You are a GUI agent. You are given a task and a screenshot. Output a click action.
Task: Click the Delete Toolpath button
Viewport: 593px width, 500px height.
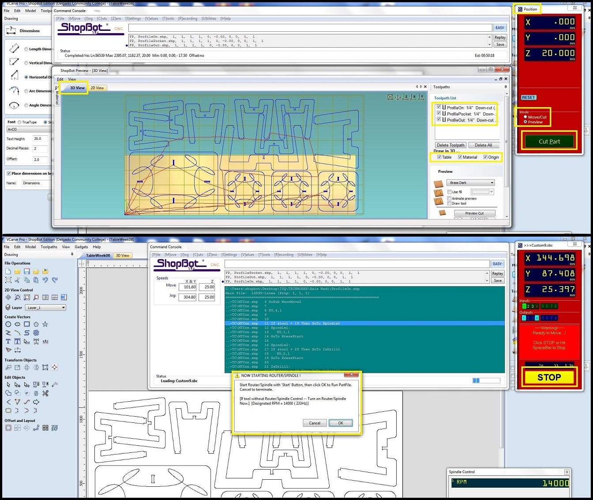pyautogui.click(x=450, y=145)
